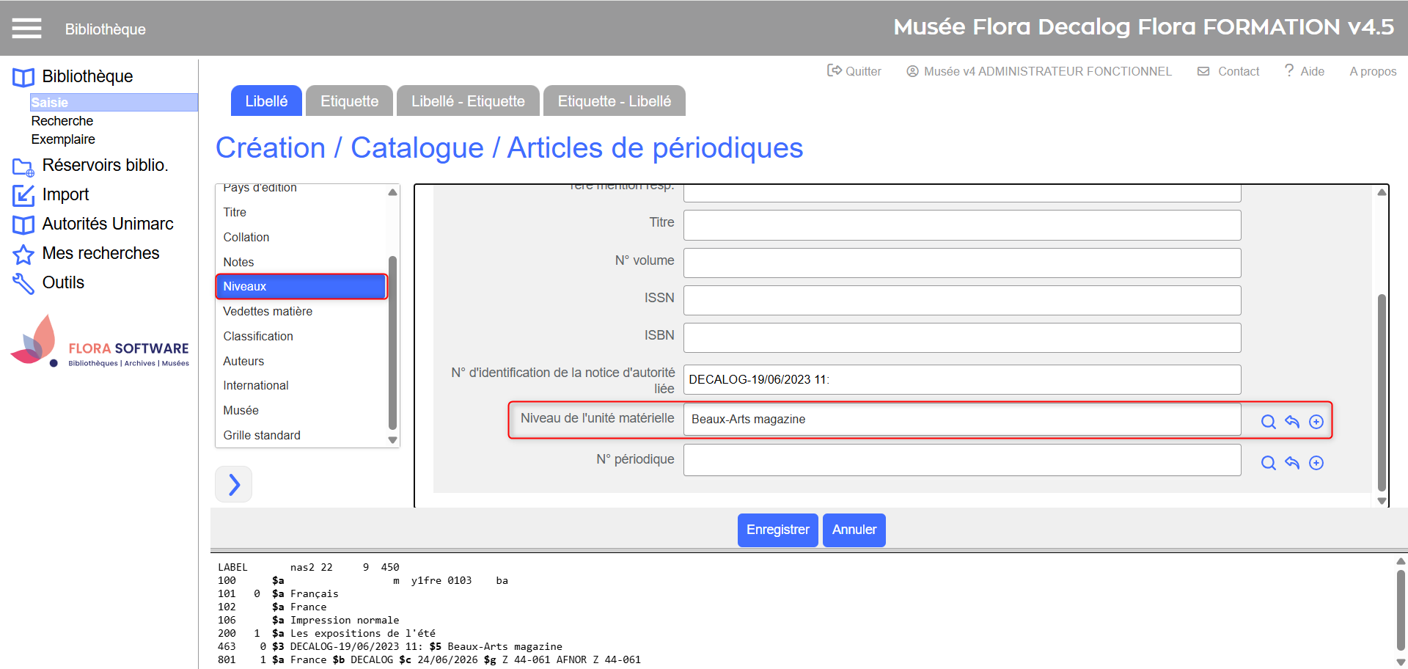Viewport: 1408px width, 669px height.
Task: Switch to Etiquette - Libellé tab
Action: coord(615,101)
